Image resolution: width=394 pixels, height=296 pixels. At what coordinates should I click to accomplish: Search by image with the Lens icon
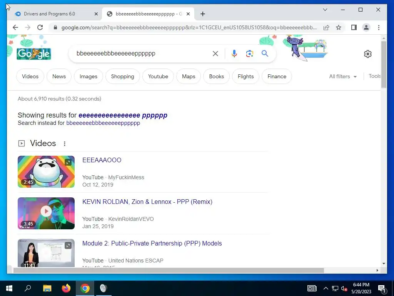coord(249,53)
